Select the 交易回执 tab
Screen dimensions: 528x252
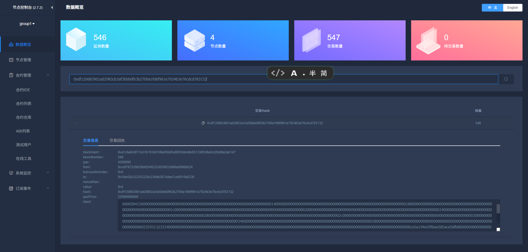[x=117, y=140]
